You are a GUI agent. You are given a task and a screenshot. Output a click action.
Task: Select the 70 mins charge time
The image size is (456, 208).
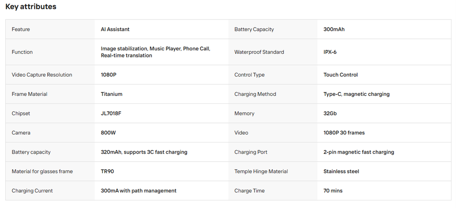click(x=333, y=191)
